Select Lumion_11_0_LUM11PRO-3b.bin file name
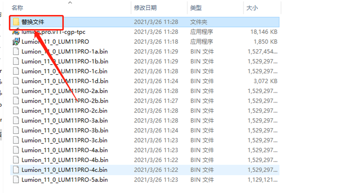338x193 pixels. pyautogui.click(x=65, y=130)
